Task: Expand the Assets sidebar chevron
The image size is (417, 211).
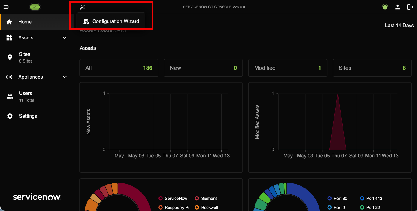Action: coord(65,38)
